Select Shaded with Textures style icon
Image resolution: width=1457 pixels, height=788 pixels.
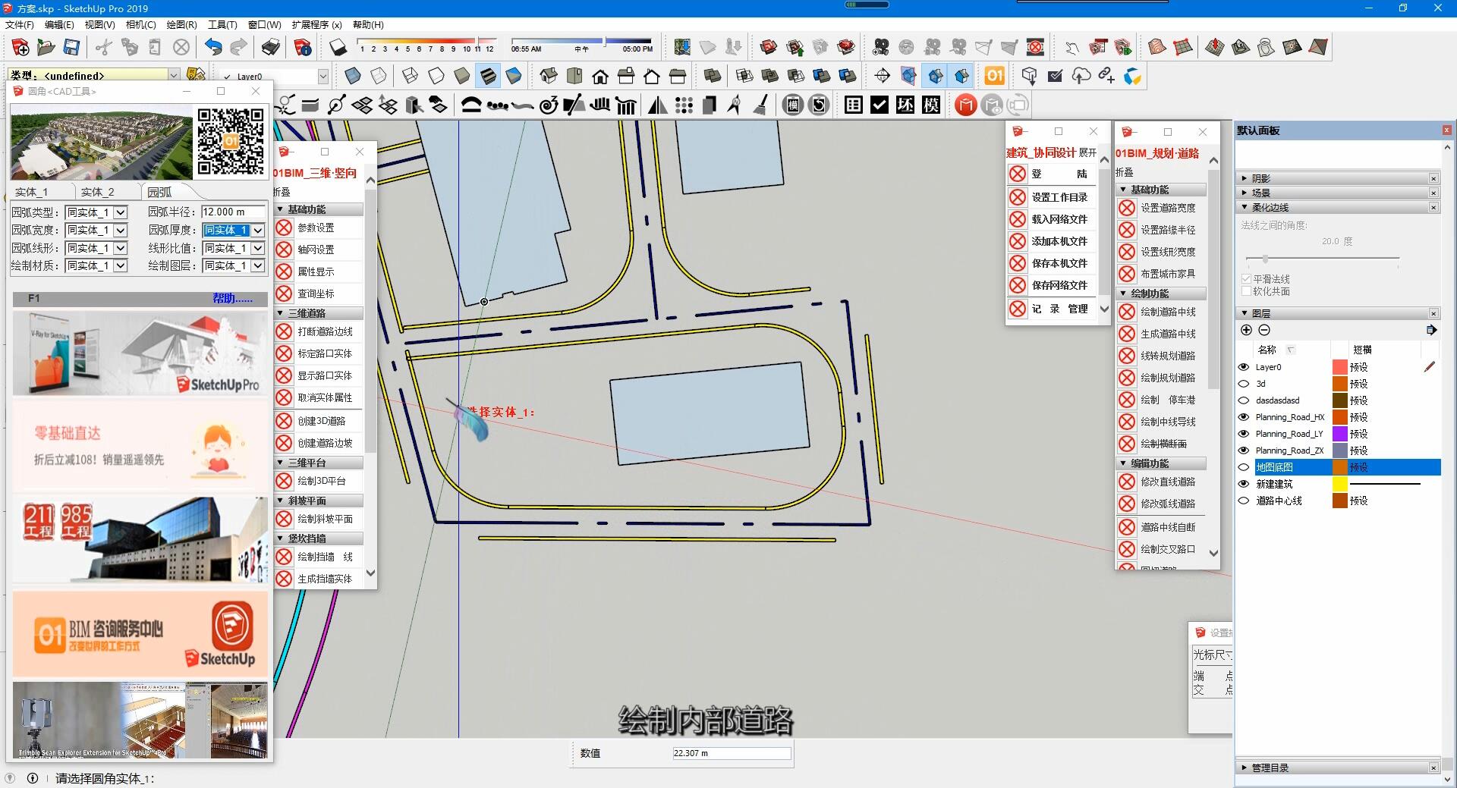(488, 76)
